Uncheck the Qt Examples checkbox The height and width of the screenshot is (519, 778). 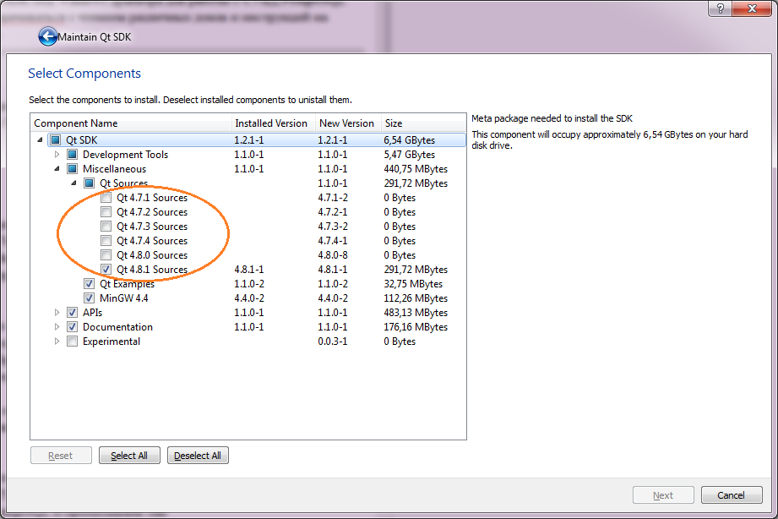coord(90,284)
